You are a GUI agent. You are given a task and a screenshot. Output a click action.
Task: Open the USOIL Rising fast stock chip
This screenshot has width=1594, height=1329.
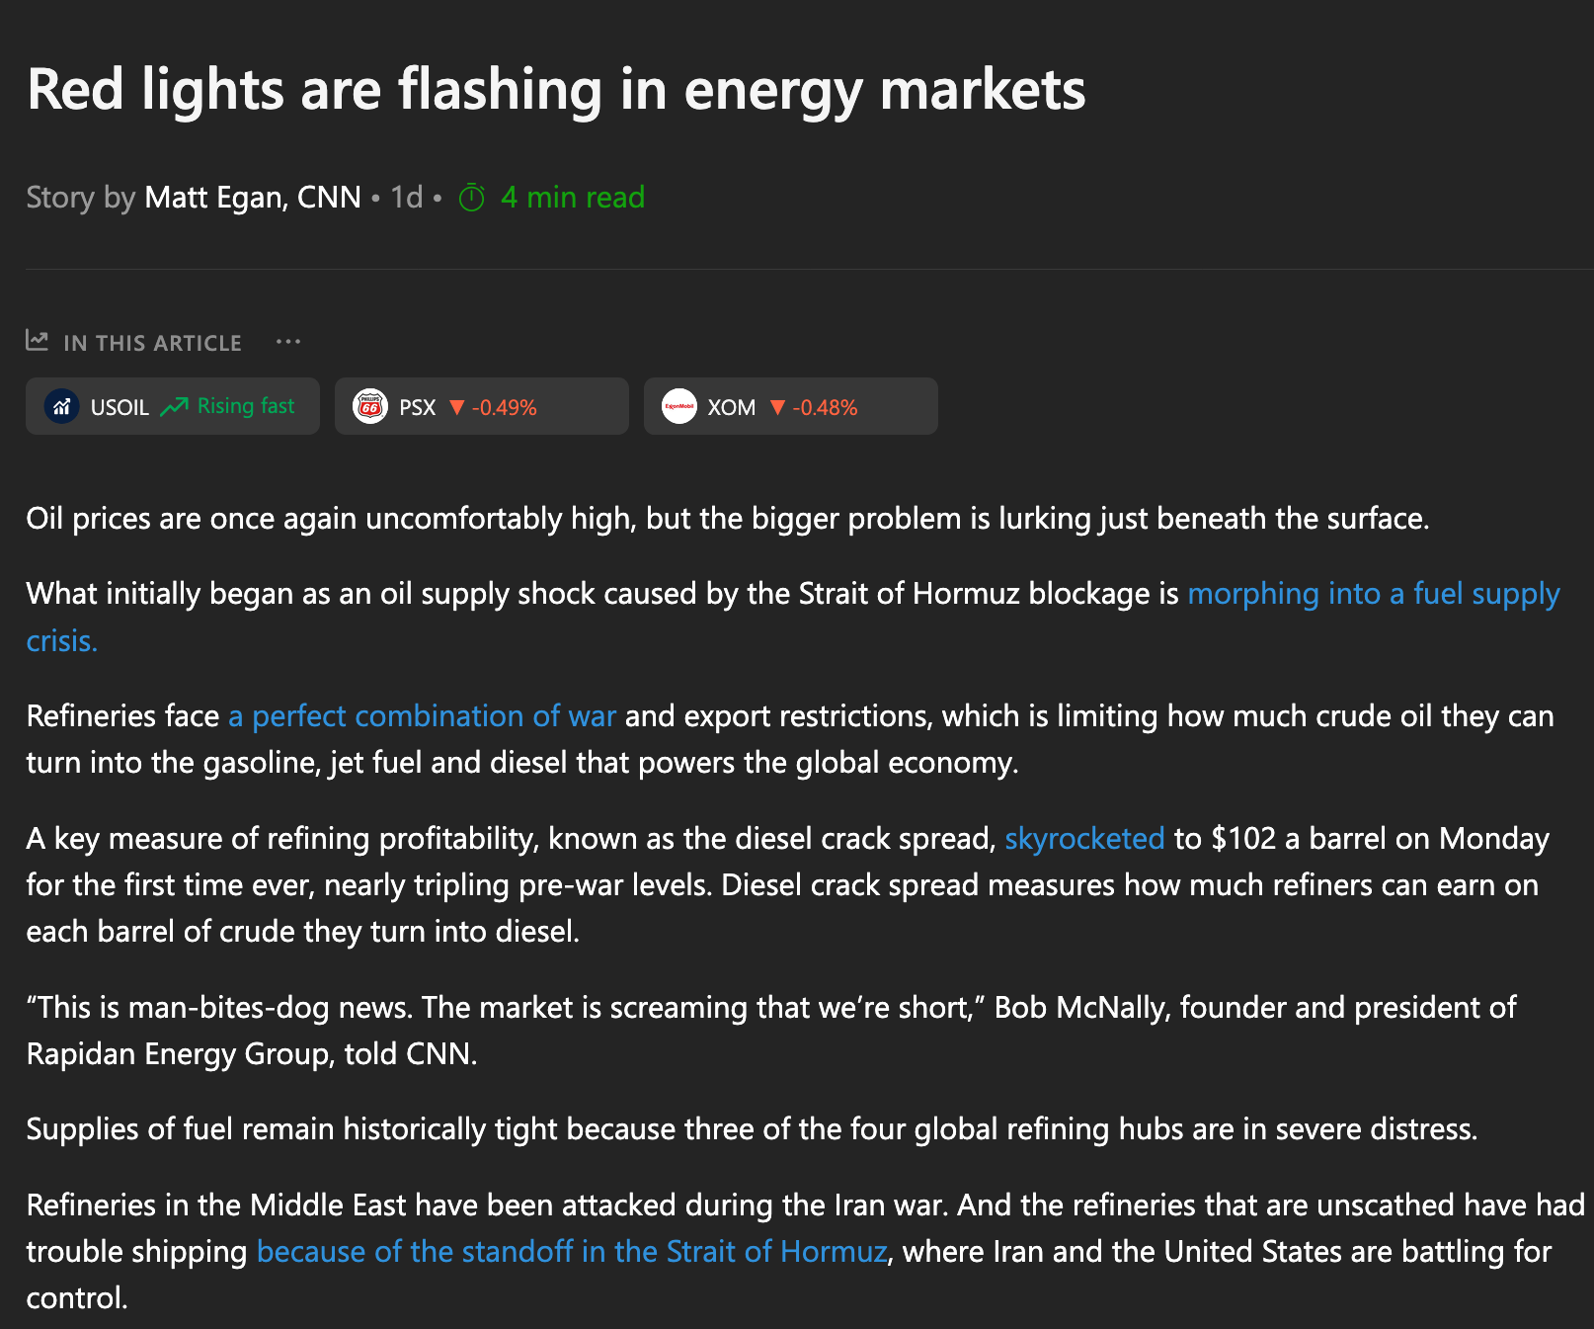(173, 406)
